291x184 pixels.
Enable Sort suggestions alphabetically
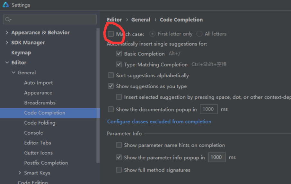[x=111, y=75]
